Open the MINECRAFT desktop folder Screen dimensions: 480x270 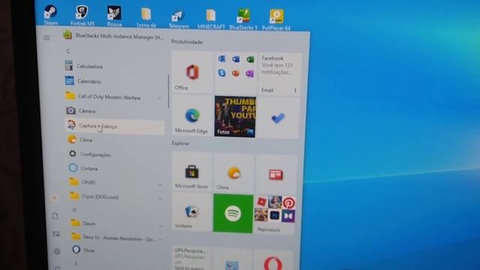[211, 19]
